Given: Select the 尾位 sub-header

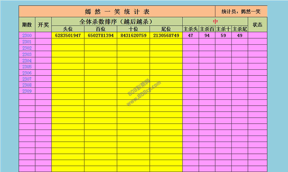Looking at the screenshot, I should pyautogui.click(x=166, y=29).
